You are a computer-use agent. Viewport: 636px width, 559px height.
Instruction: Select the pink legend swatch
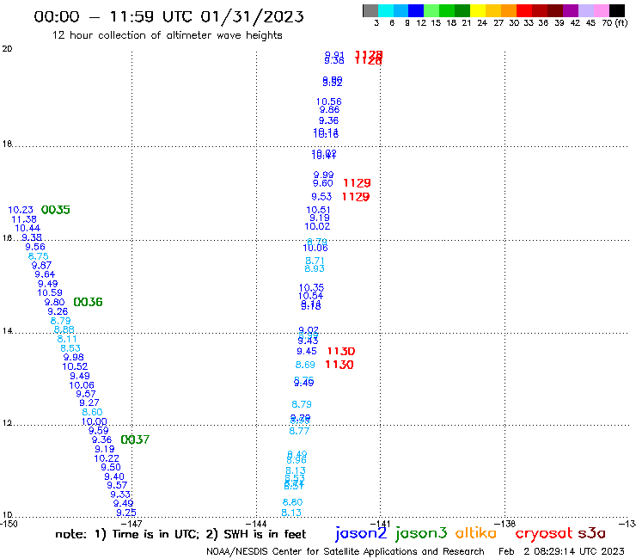click(x=601, y=10)
